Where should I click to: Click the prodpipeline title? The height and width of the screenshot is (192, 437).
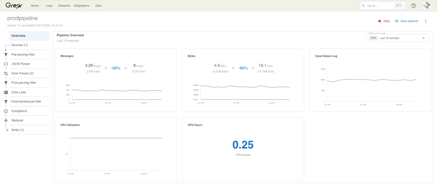pos(22,18)
